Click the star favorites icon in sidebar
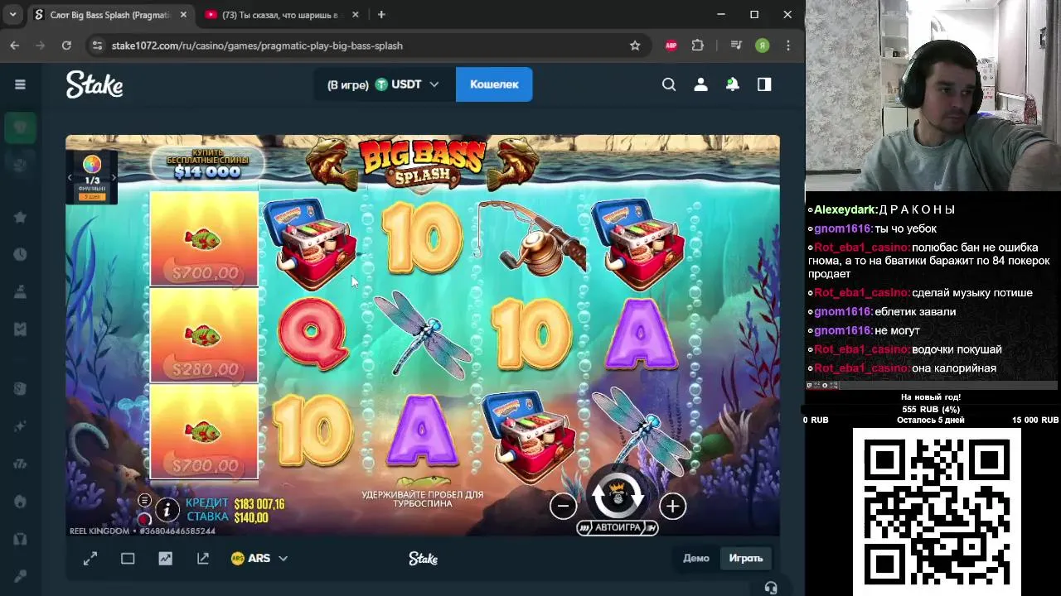Screen dimensions: 1061x596 tap(20, 217)
